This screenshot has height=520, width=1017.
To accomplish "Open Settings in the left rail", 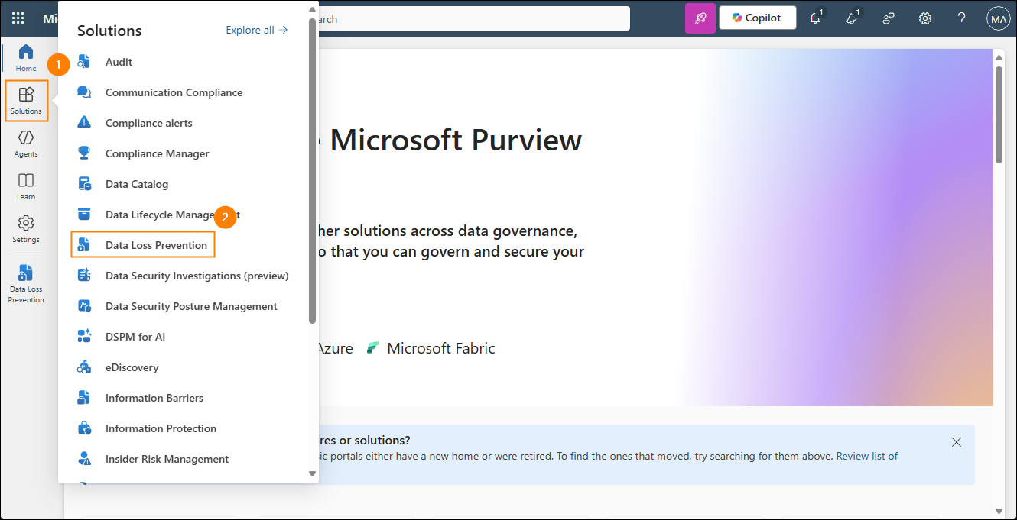I will click(26, 229).
